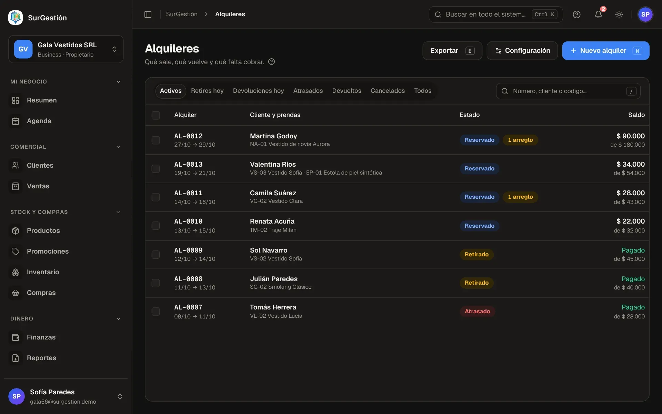Open Promociones section
This screenshot has height=414, width=662.
(x=66, y=251)
